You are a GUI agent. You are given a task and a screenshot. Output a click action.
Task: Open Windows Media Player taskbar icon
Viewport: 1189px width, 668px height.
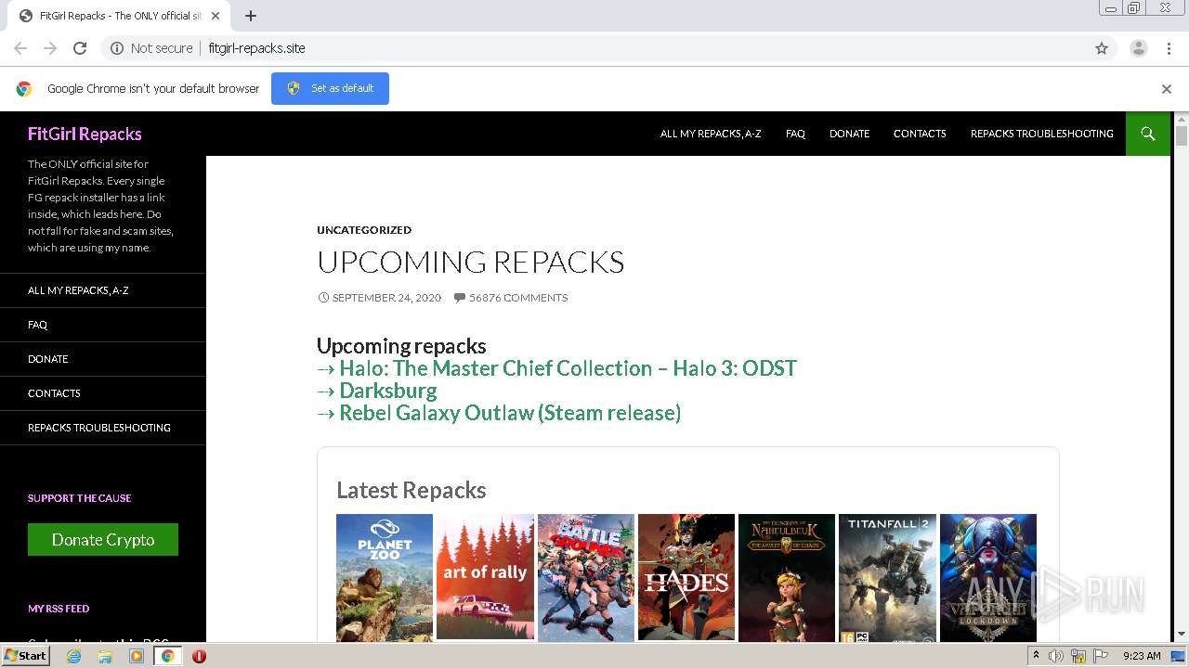click(137, 656)
